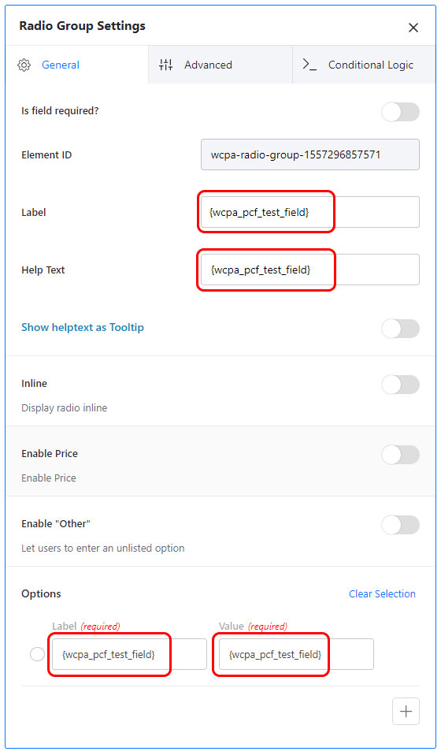Open the Conditional Logic tab
This screenshot has width=441, height=755.
click(364, 65)
